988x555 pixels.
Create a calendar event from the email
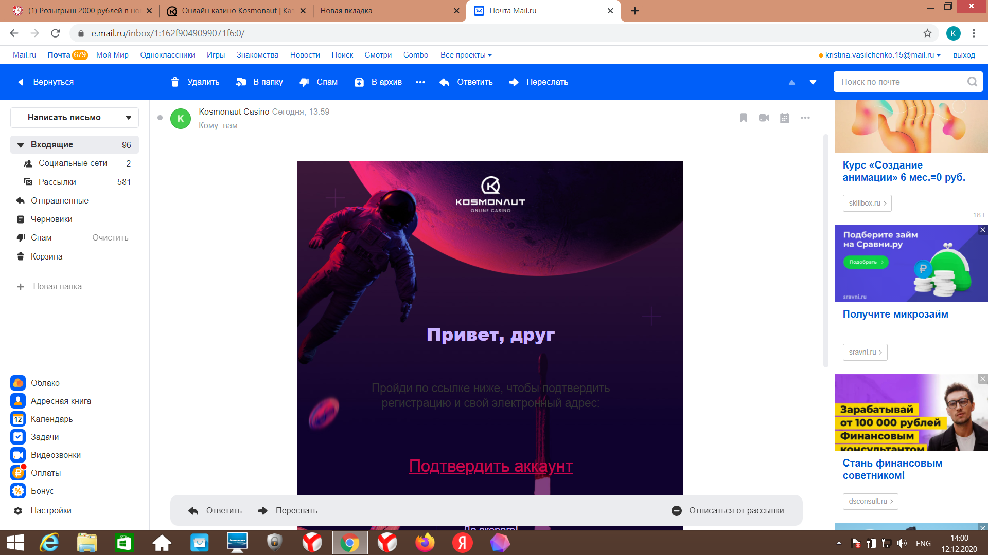(x=784, y=118)
